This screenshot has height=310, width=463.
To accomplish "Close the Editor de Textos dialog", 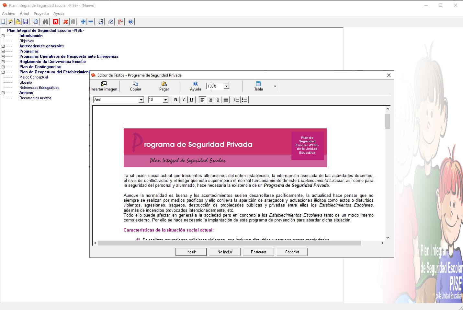I will tap(389, 75).
